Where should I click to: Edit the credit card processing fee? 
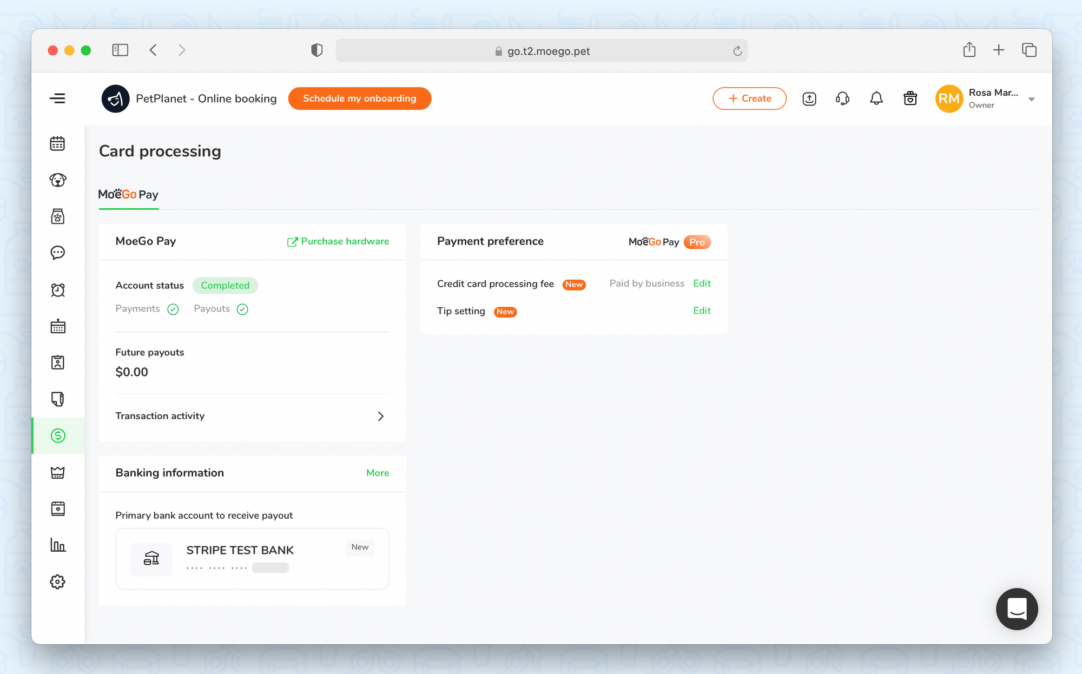(x=702, y=283)
